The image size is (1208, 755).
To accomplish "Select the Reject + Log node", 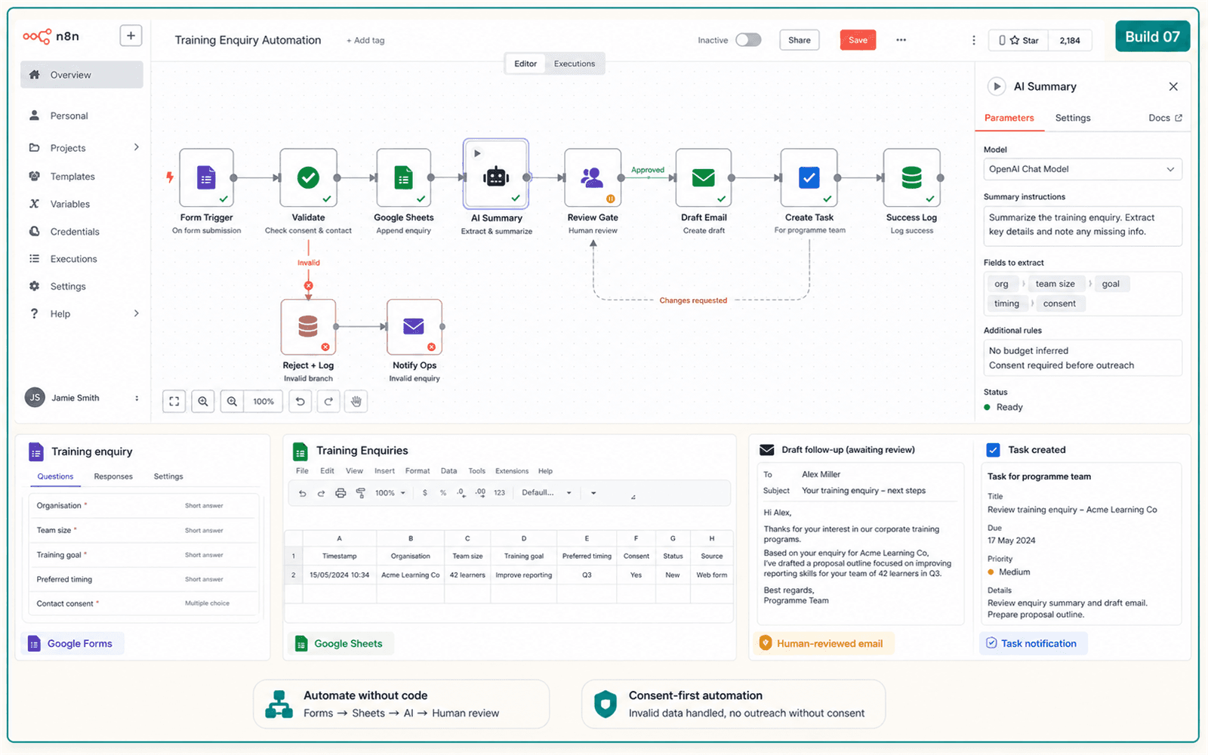I will (x=308, y=327).
